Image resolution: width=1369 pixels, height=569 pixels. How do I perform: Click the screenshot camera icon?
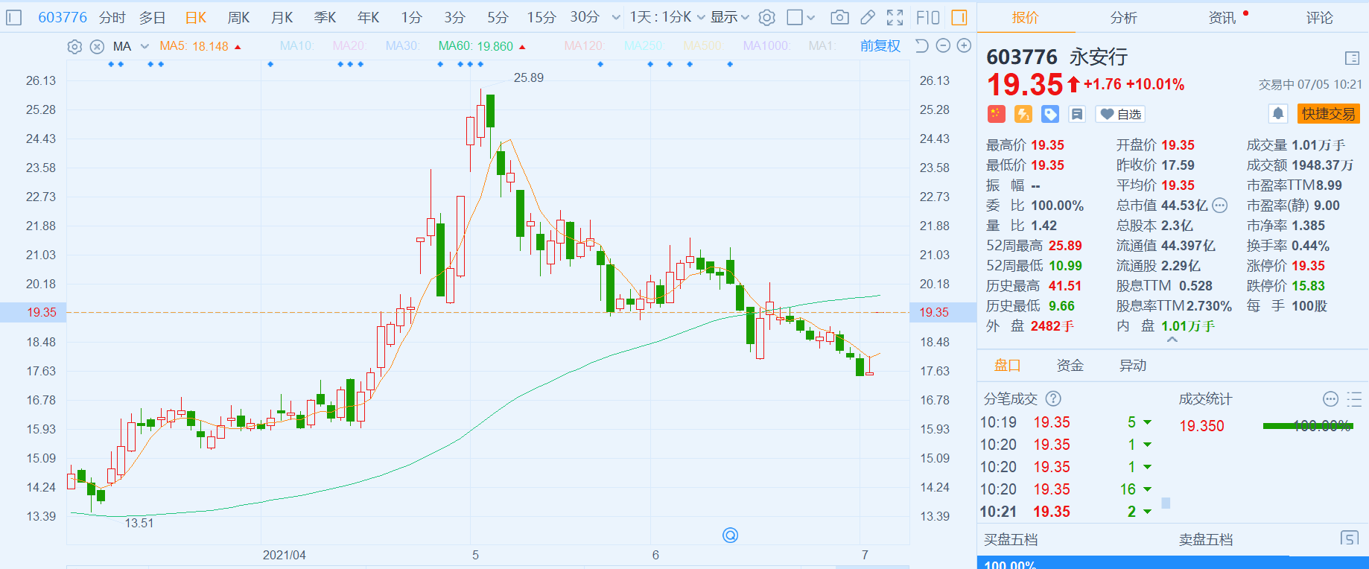839,17
